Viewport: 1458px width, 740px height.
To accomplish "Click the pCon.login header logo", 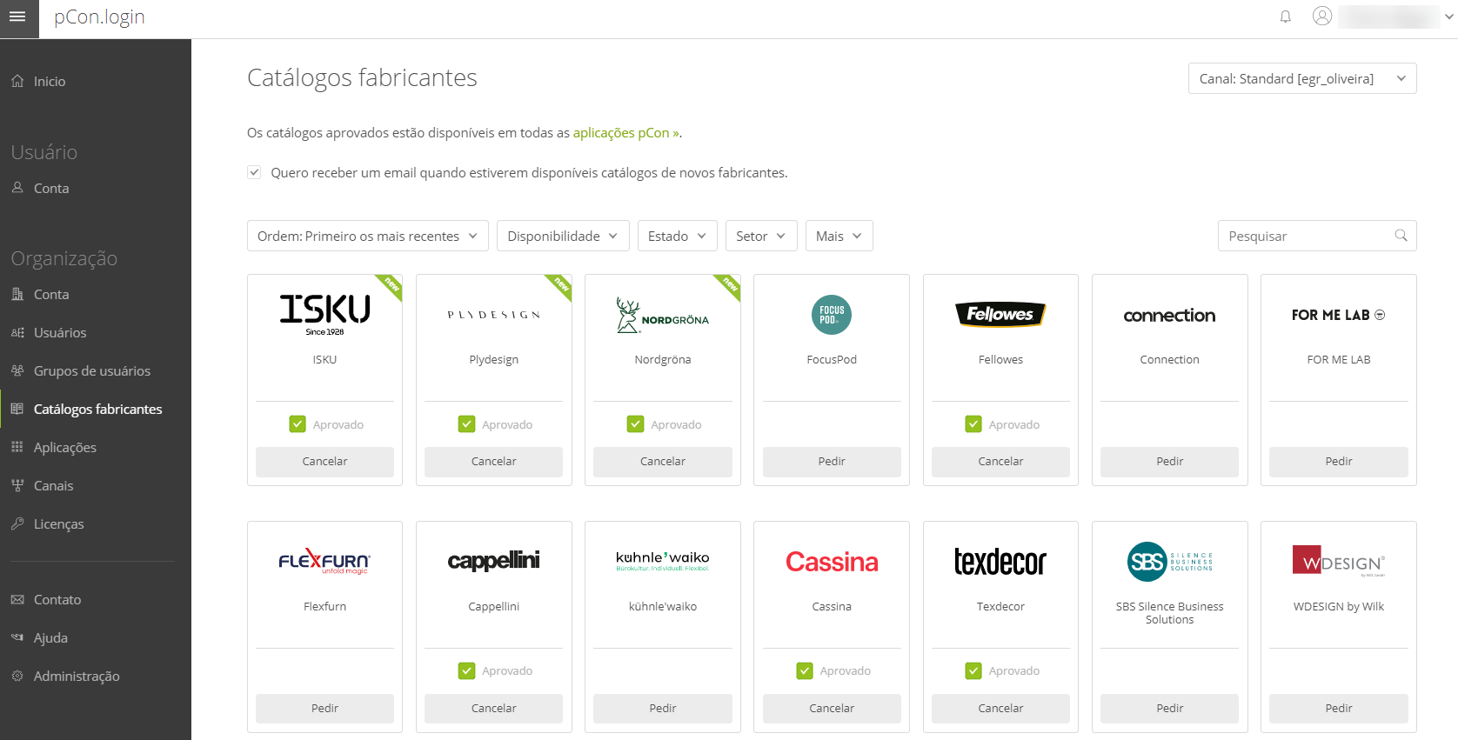I will coord(99,17).
